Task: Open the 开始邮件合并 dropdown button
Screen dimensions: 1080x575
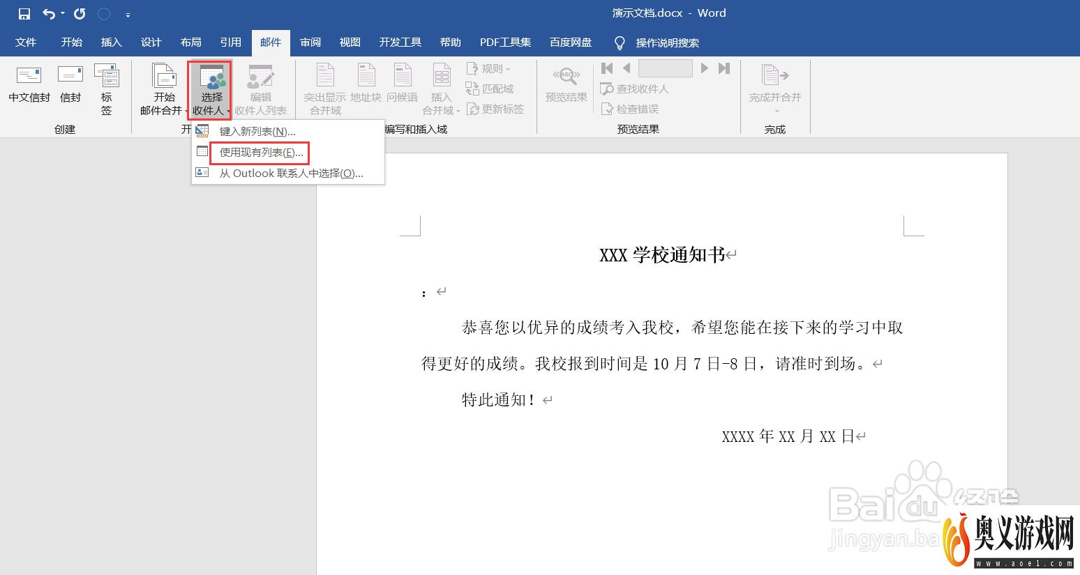Action: point(164,90)
